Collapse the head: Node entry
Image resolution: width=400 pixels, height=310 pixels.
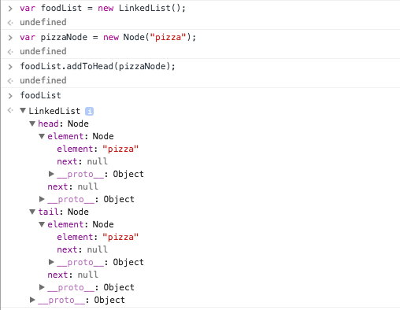(32, 124)
